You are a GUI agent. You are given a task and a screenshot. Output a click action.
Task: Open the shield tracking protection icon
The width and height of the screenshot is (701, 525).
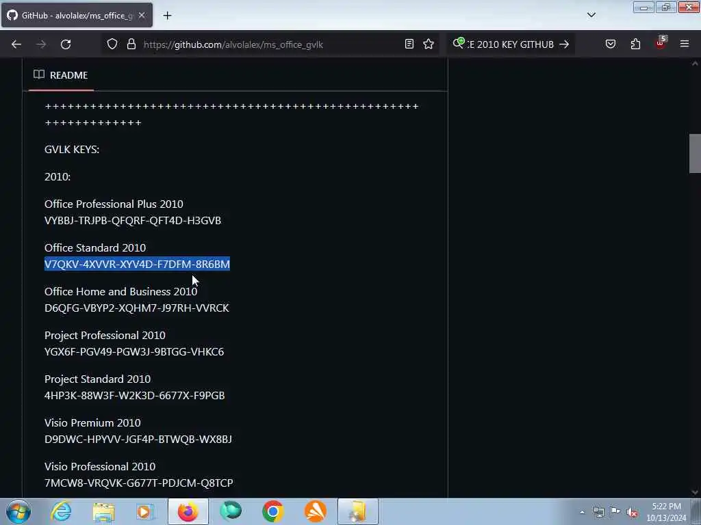(x=112, y=44)
